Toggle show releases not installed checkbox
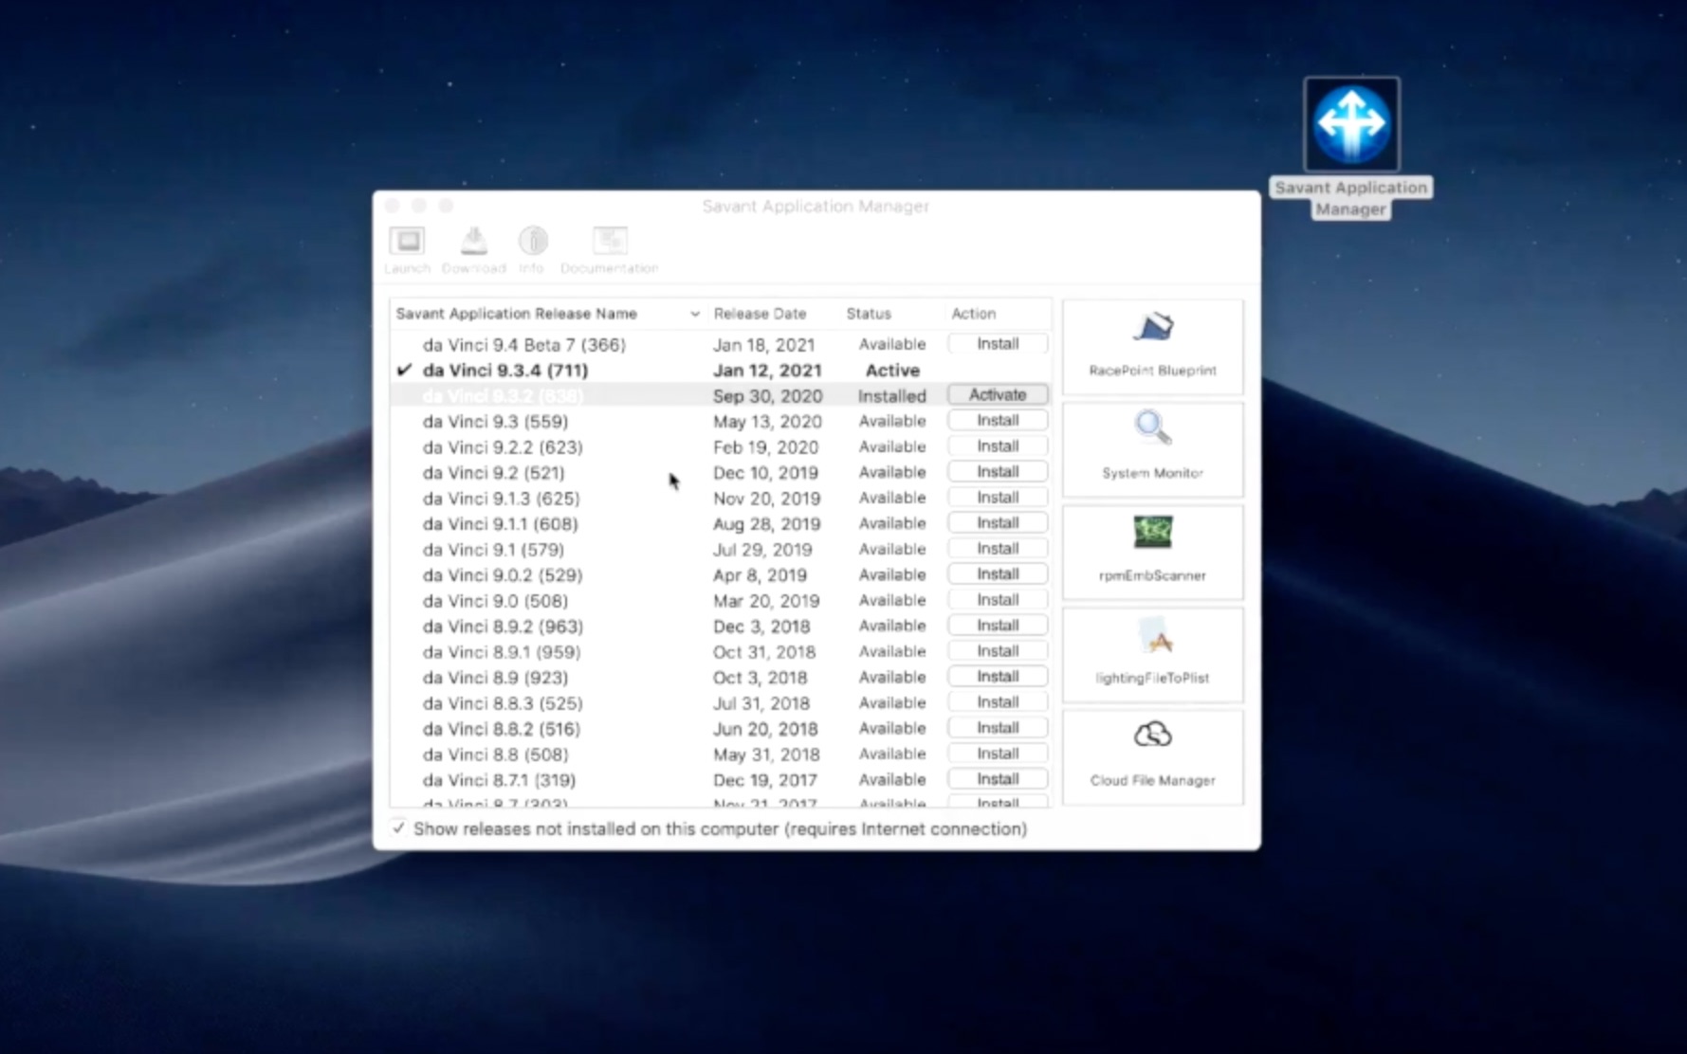The height and width of the screenshot is (1054, 1687). 398,828
